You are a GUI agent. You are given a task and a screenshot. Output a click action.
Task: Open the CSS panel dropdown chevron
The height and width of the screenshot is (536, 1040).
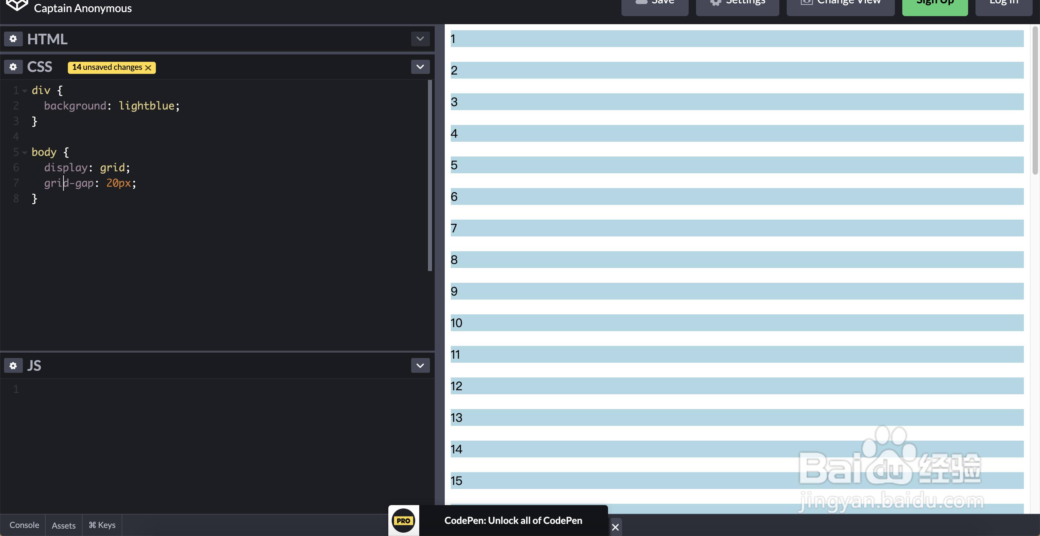[420, 66]
